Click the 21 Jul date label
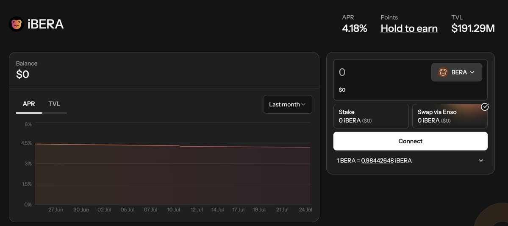The height and width of the screenshot is (226, 508). (282, 210)
